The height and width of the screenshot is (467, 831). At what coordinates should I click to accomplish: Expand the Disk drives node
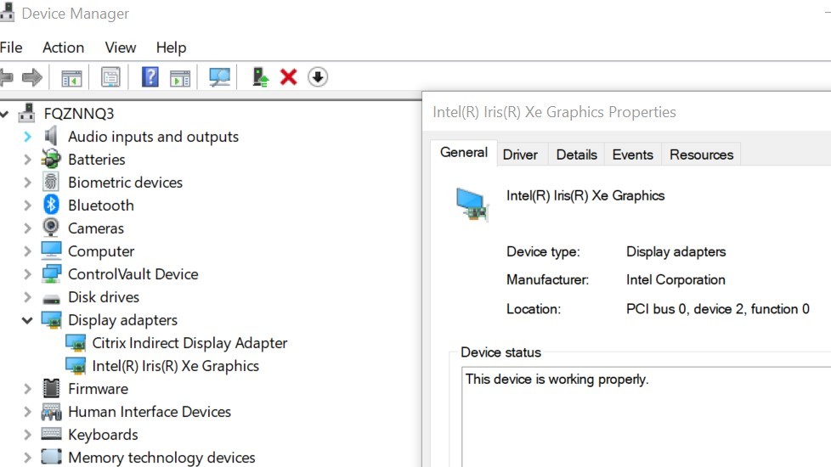(x=27, y=297)
